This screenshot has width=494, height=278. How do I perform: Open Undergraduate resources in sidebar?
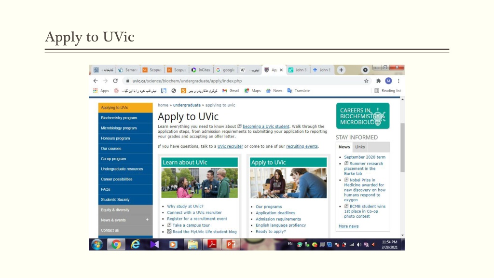pyautogui.click(x=125, y=169)
